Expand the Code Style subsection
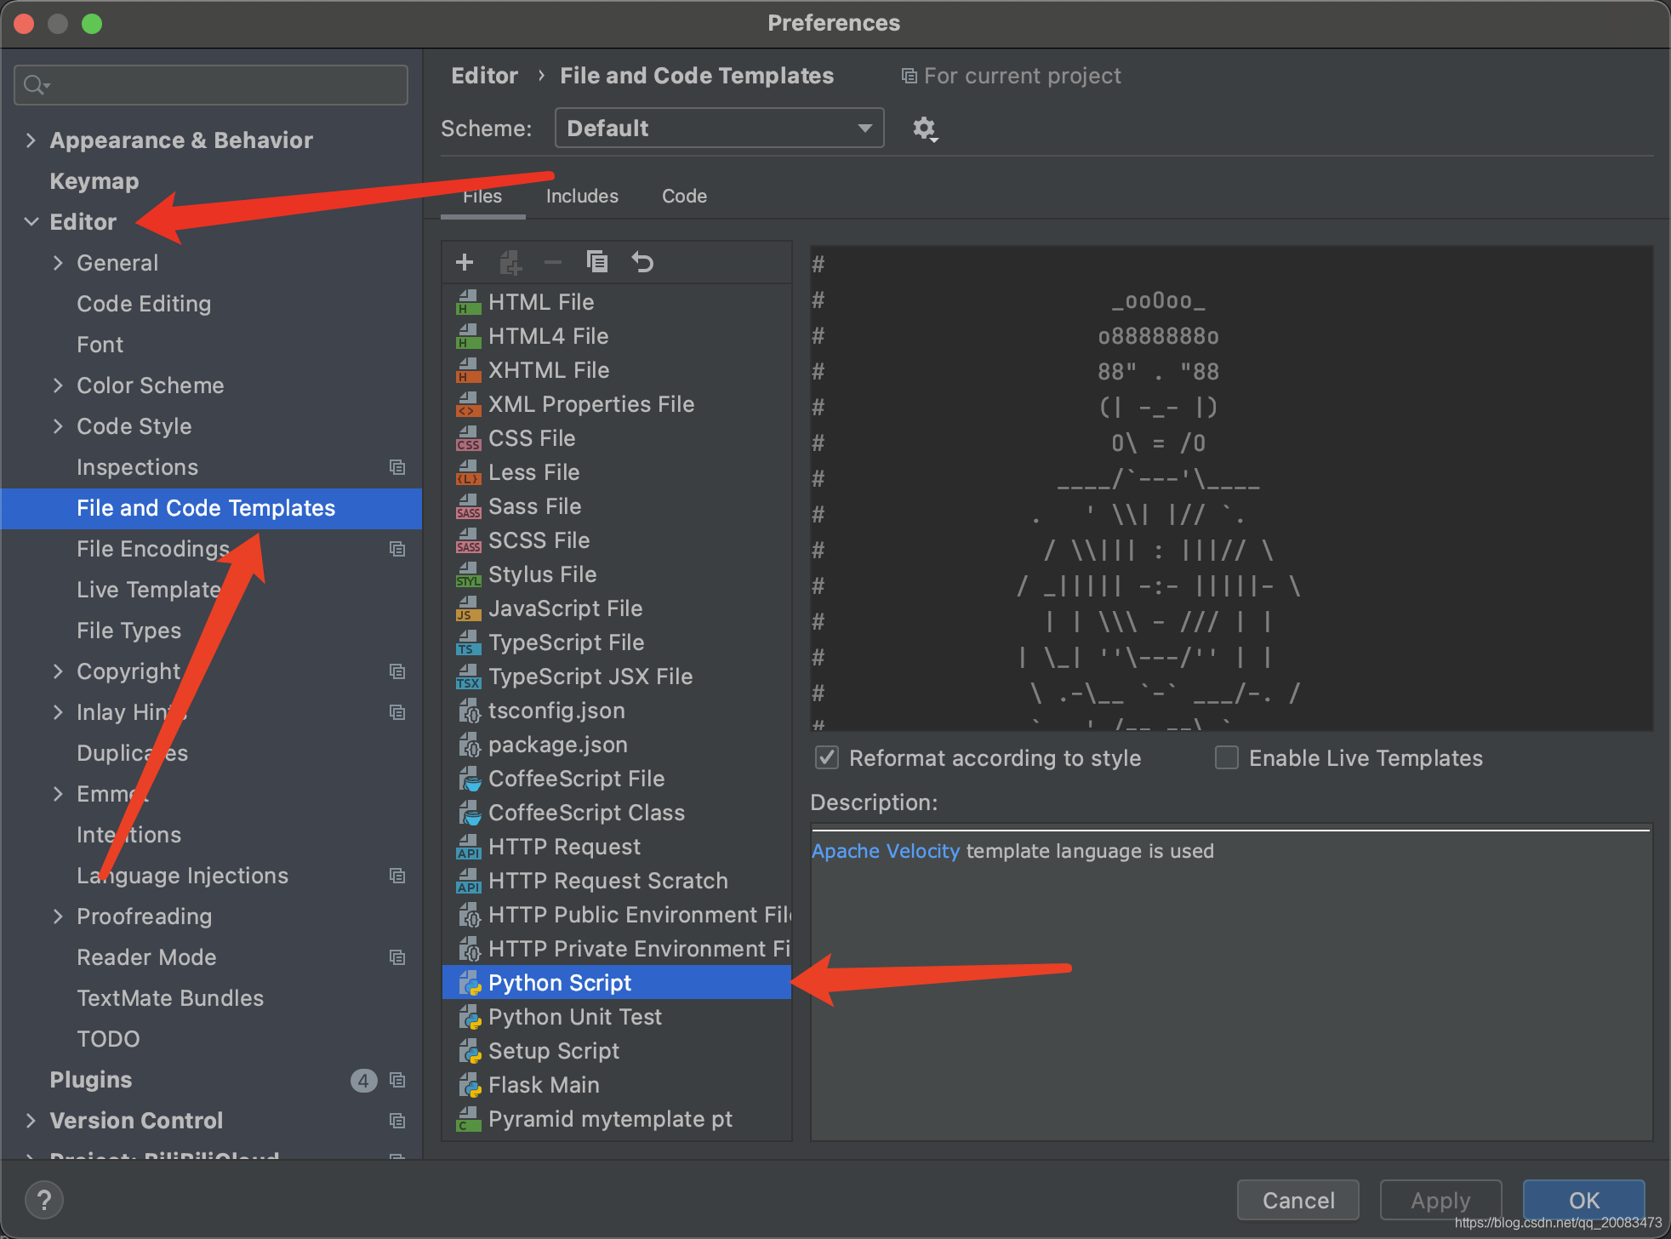Screen dimensions: 1671x1239 58,426
